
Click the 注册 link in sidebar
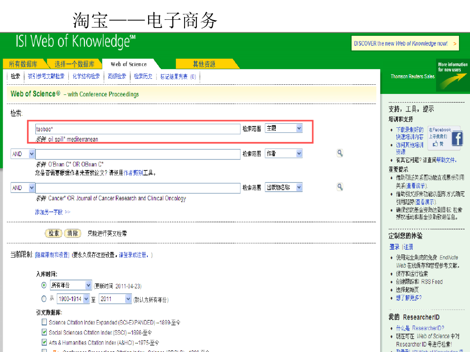tap(408, 247)
